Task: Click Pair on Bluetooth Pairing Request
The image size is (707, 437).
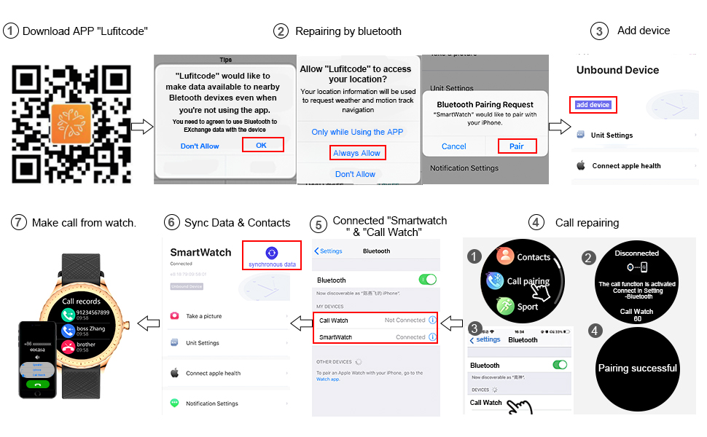Action: click(x=517, y=146)
